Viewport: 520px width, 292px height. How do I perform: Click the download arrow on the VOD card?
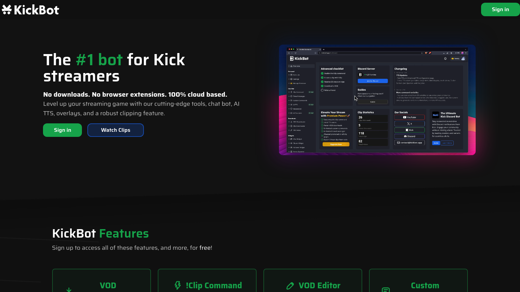click(x=69, y=290)
